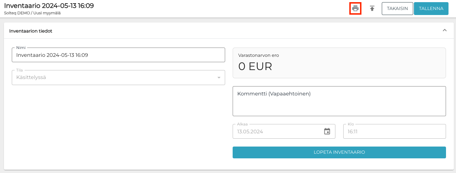
Task: Click the upload arrow icon
Action: [372, 9]
